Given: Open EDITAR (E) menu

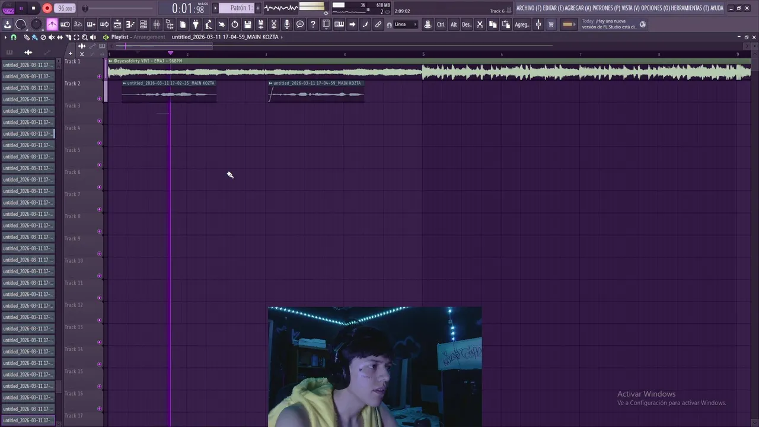Looking at the screenshot, I should coord(554,8).
